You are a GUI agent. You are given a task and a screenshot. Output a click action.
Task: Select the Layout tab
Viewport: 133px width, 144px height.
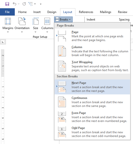point(68,12)
